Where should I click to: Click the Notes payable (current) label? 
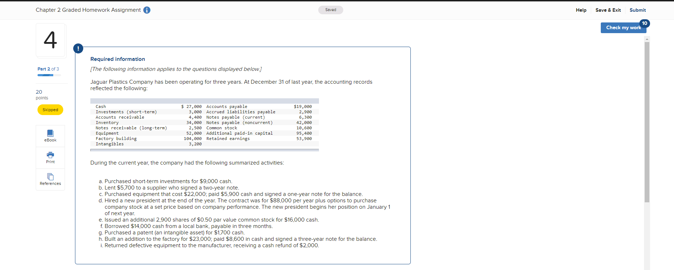point(236,117)
